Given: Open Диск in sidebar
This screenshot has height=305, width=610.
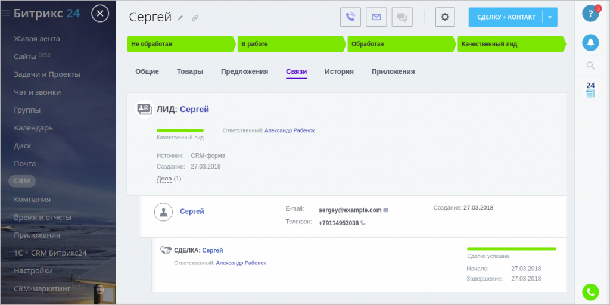Looking at the screenshot, I should coord(23,146).
